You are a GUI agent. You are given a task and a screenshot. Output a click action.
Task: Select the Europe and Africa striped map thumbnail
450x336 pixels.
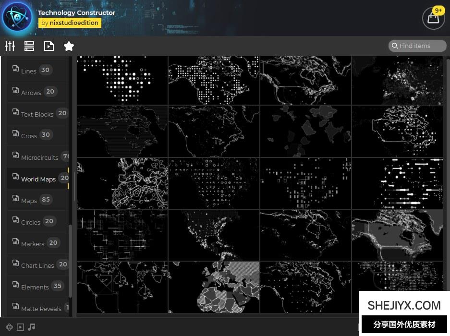coord(214,287)
